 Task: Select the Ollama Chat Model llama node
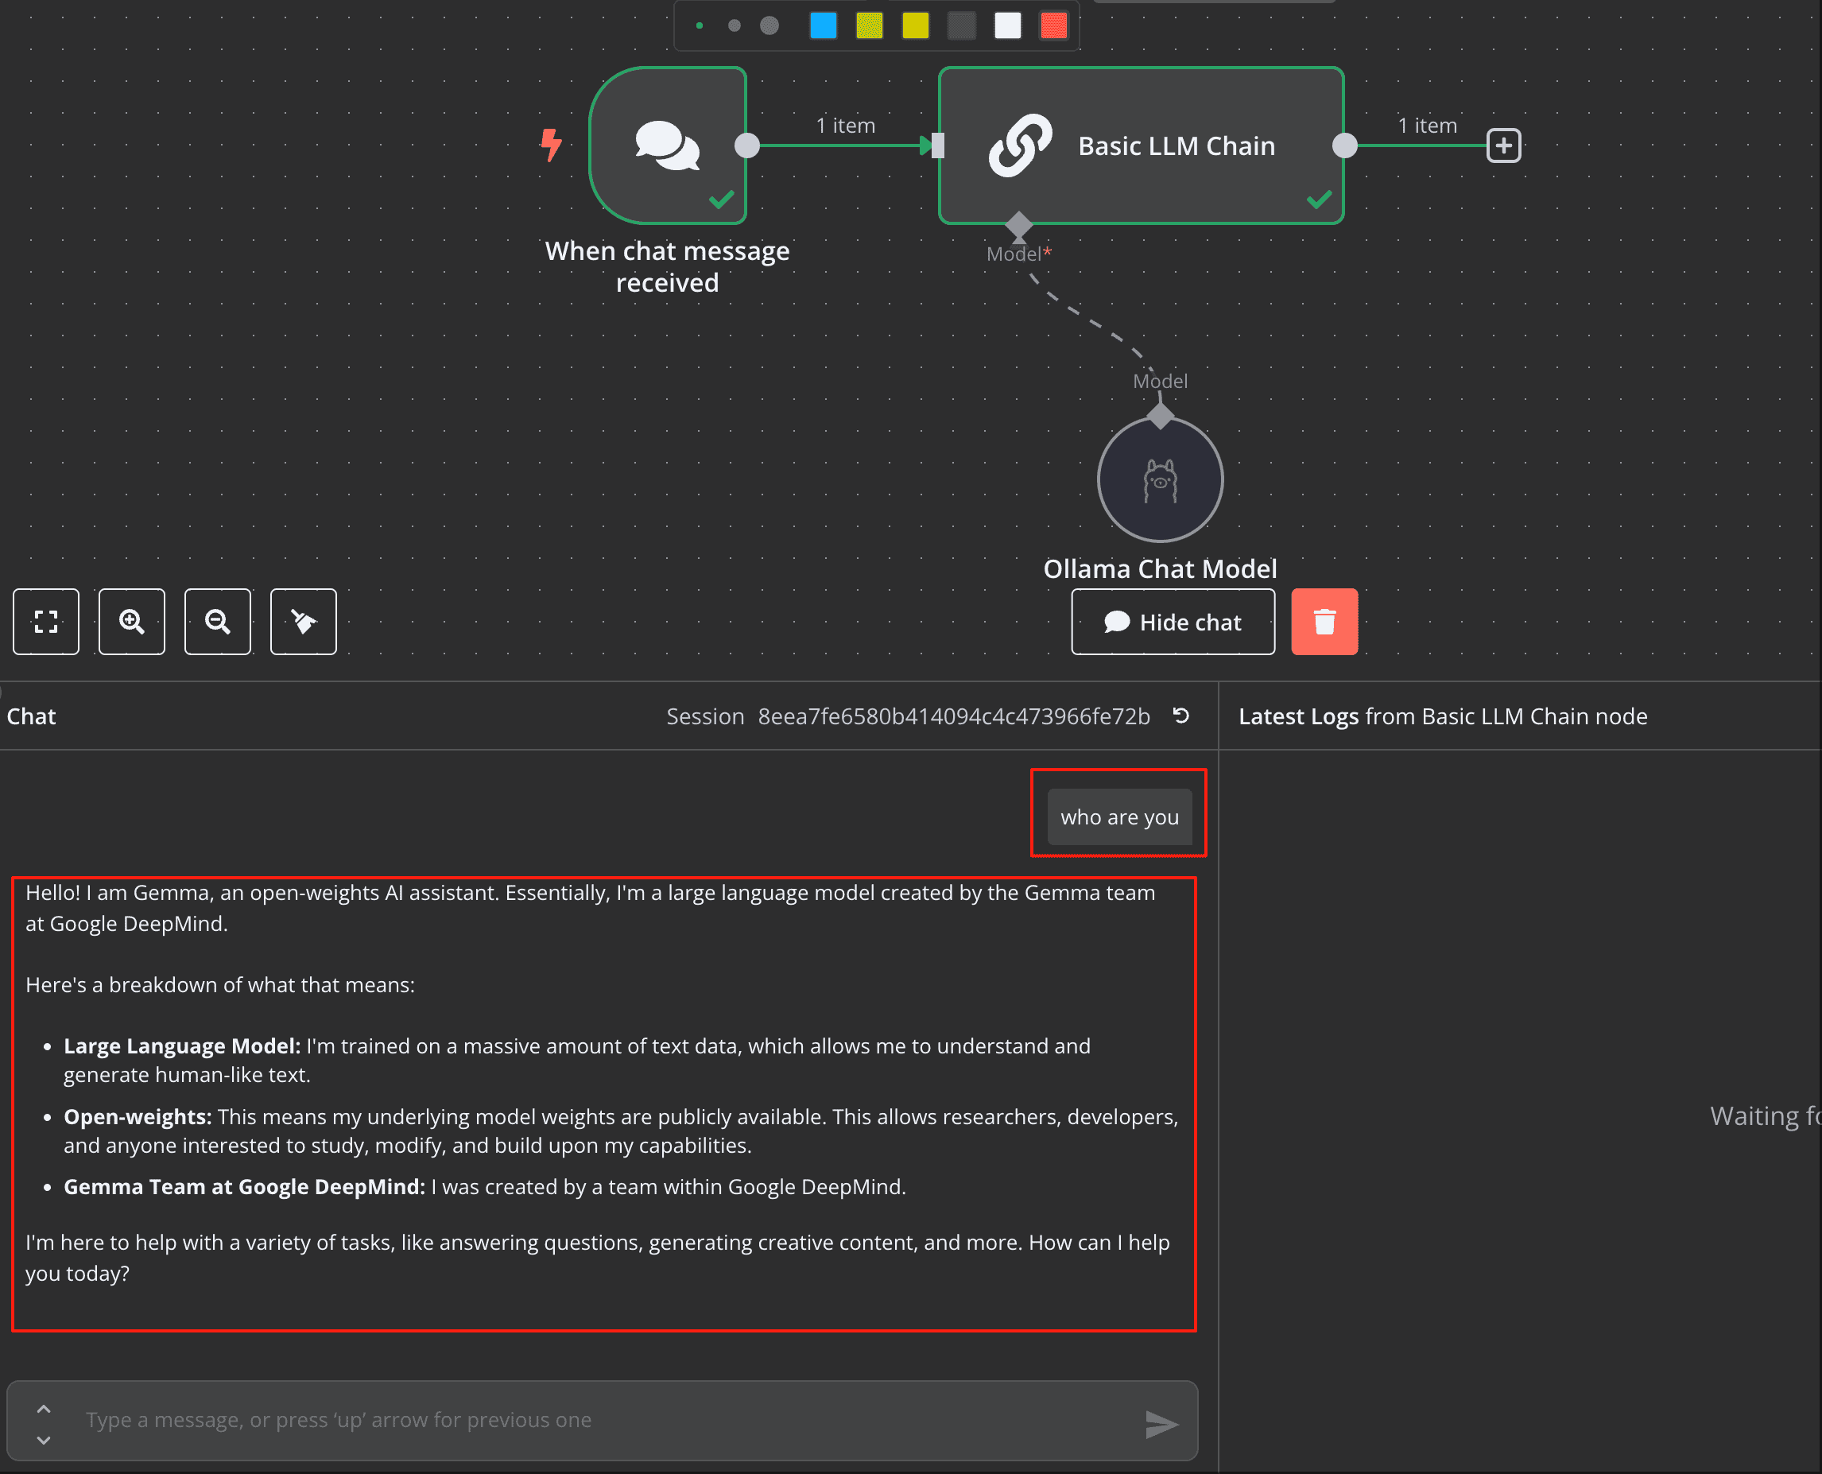coord(1160,479)
